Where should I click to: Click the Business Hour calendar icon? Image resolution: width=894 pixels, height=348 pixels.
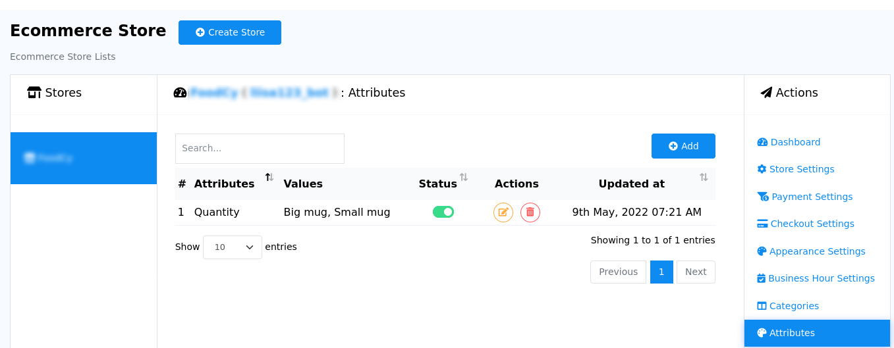click(x=762, y=278)
